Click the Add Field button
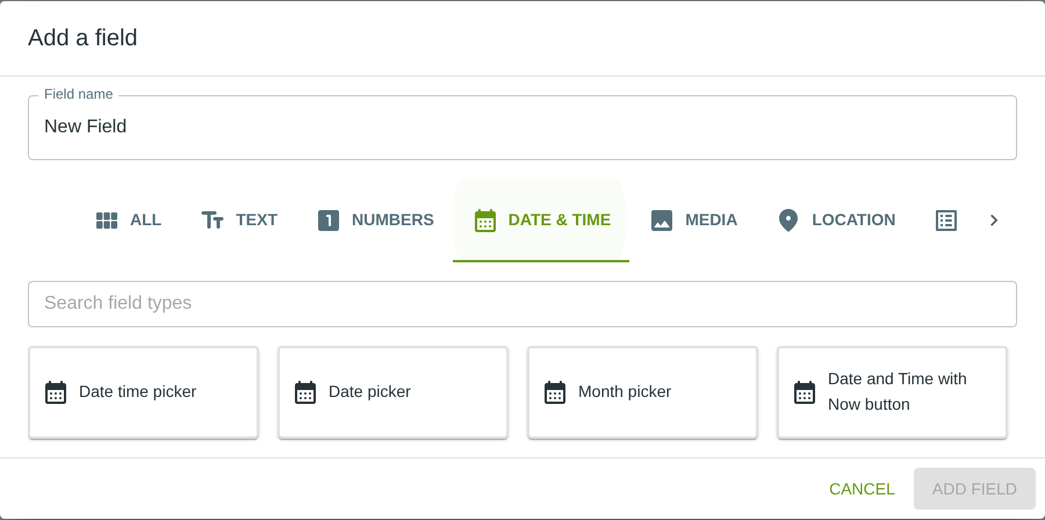This screenshot has width=1045, height=520. point(974,489)
